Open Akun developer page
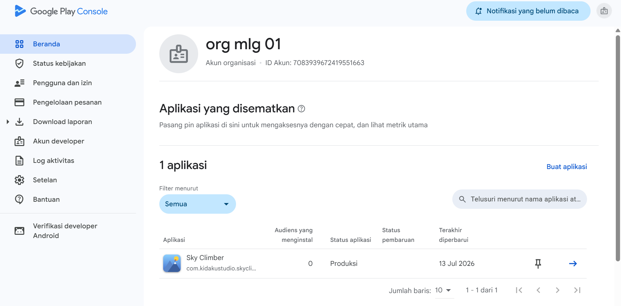Viewport: 621px width, 306px height. tap(68, 141)
